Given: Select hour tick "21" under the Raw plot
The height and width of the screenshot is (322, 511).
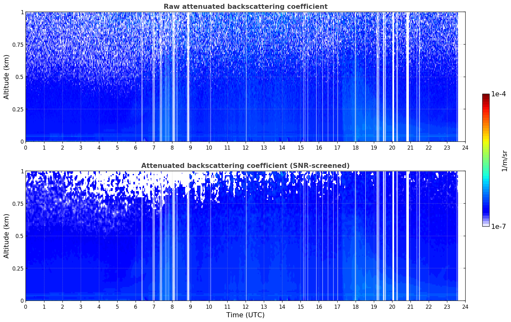Looking at the screenshot, I should pos(410,147).
